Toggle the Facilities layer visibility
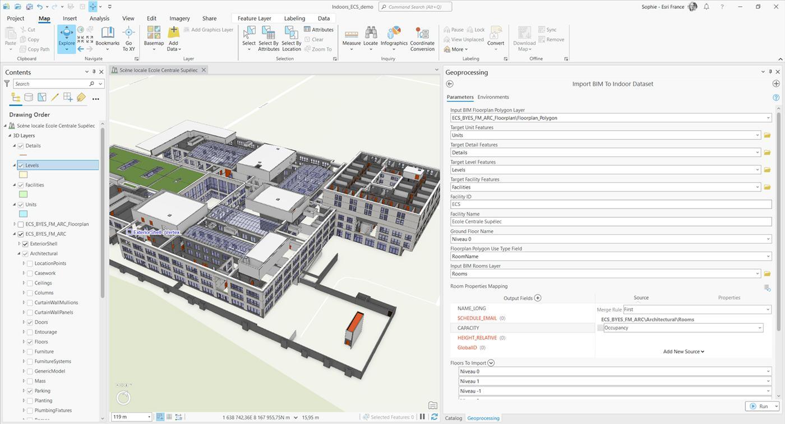 pos(21,185)
